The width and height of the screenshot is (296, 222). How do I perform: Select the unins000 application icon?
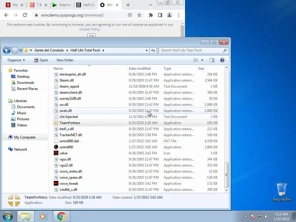(x=56, y=147)
